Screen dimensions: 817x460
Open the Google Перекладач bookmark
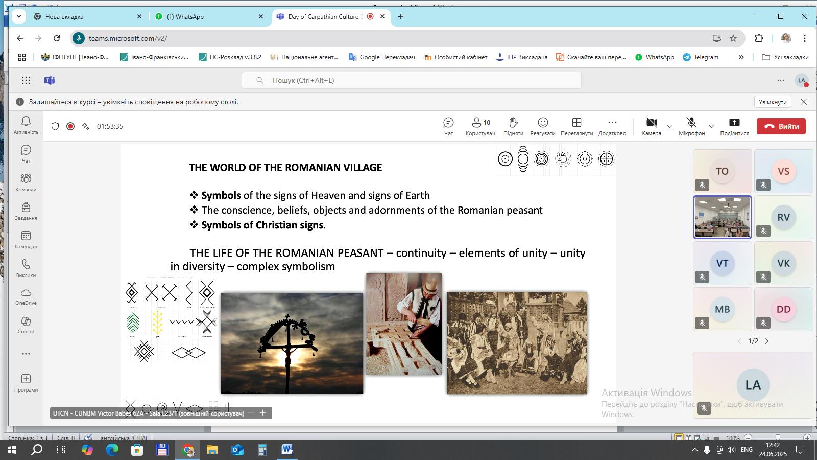(x=381, y=57)
